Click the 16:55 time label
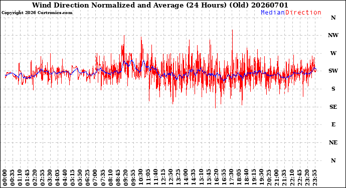Viewport: 346px width, 188px height. [224, 177]
